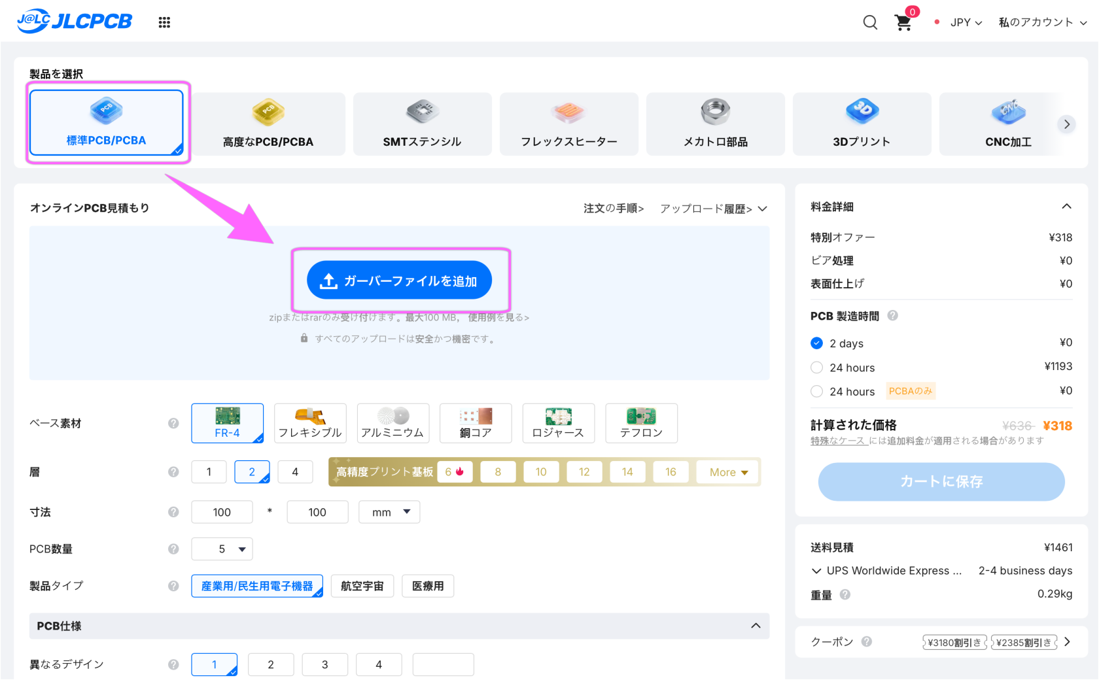Select メカトロ部品 product card
Image resolution: width=1099 pixels, height=680 pixels.
(716, 124)
